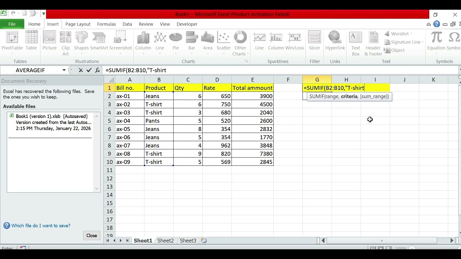Add Header & Footer
Screen dimensions: 461x259
coord(373,43)
